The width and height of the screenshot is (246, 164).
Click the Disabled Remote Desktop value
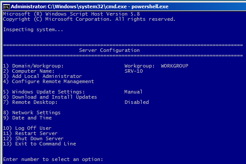(x=137, y=102)
